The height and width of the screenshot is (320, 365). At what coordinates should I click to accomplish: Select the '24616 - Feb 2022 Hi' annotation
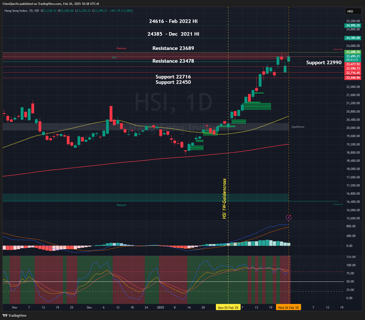[173, 21]
